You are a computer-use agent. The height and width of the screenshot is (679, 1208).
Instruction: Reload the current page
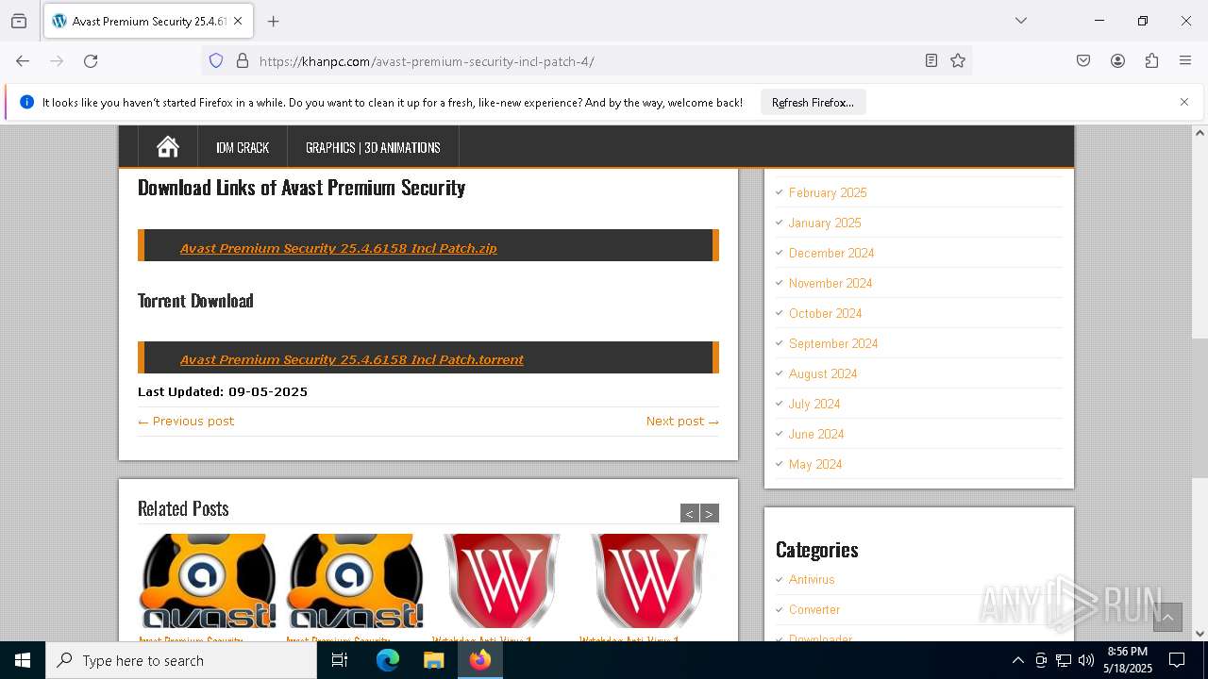(91, 61)
